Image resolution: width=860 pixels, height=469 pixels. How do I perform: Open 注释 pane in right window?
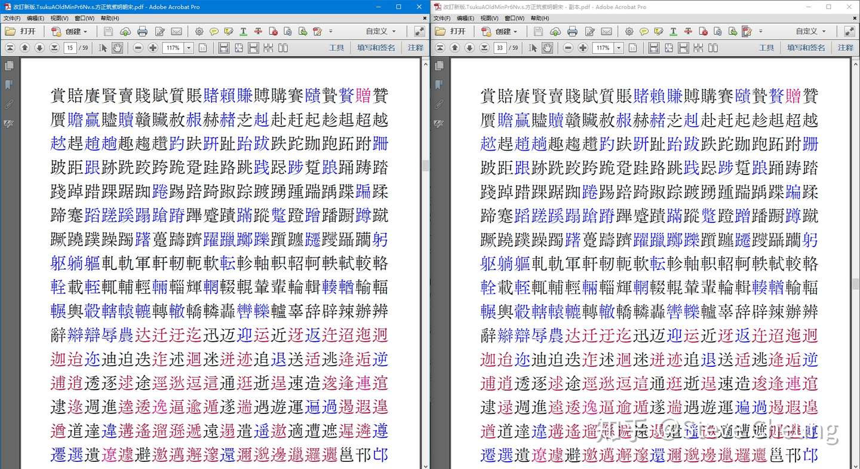tap(846, 48)
